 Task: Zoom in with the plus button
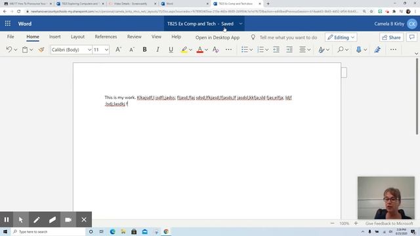pos(356,223)
